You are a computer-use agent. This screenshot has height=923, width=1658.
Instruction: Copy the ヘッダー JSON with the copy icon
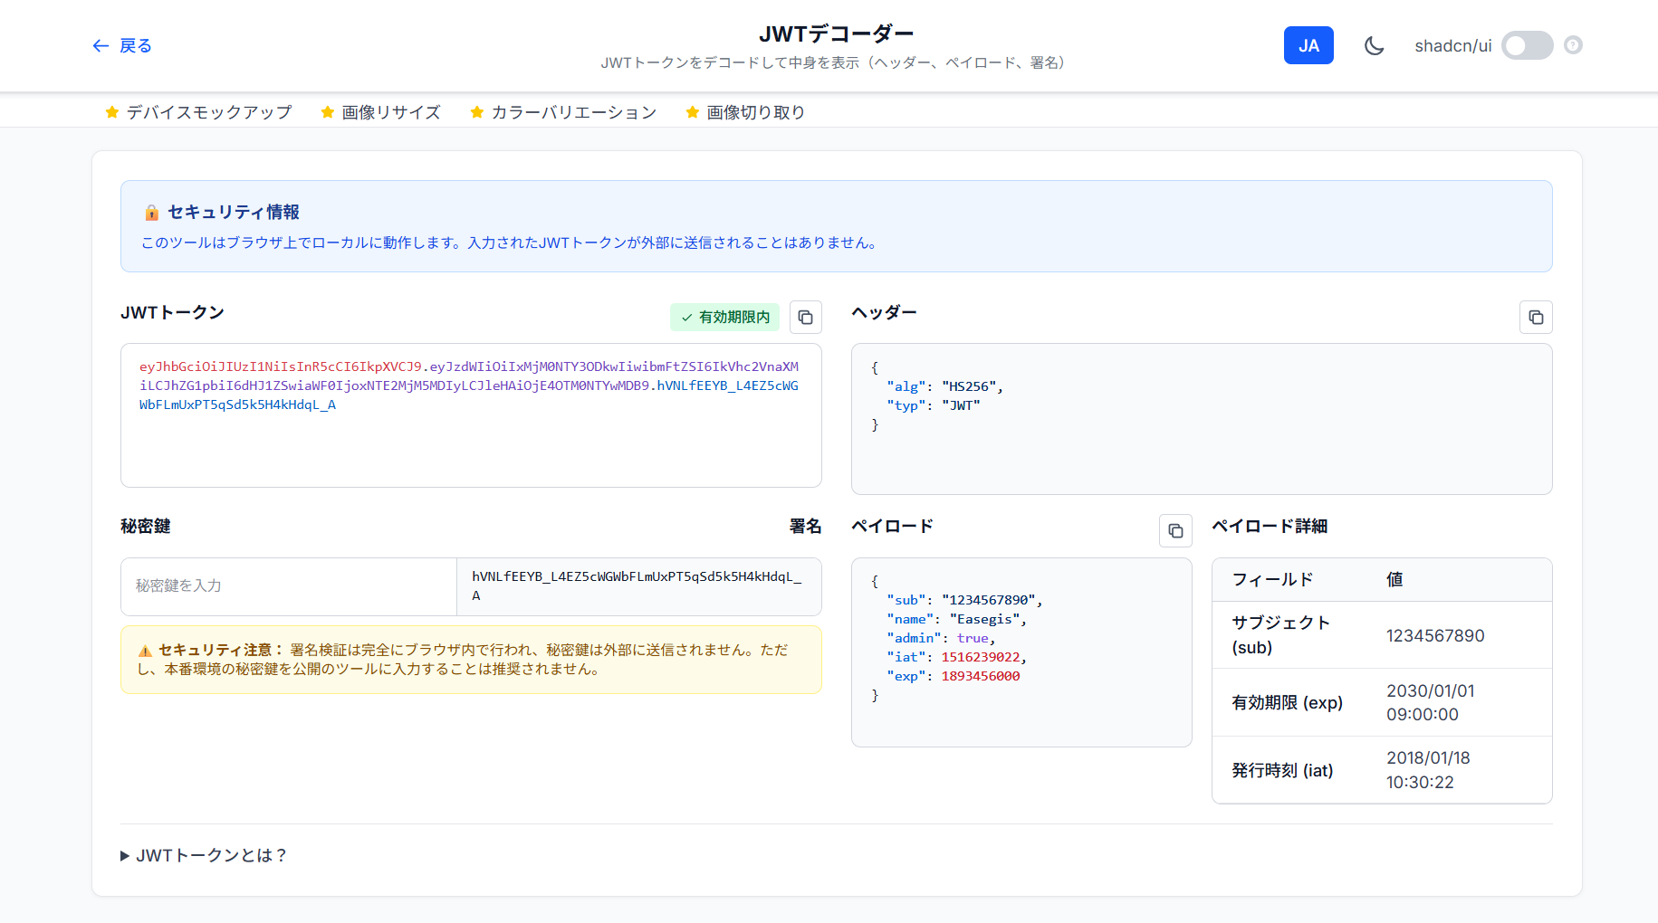1536,318
